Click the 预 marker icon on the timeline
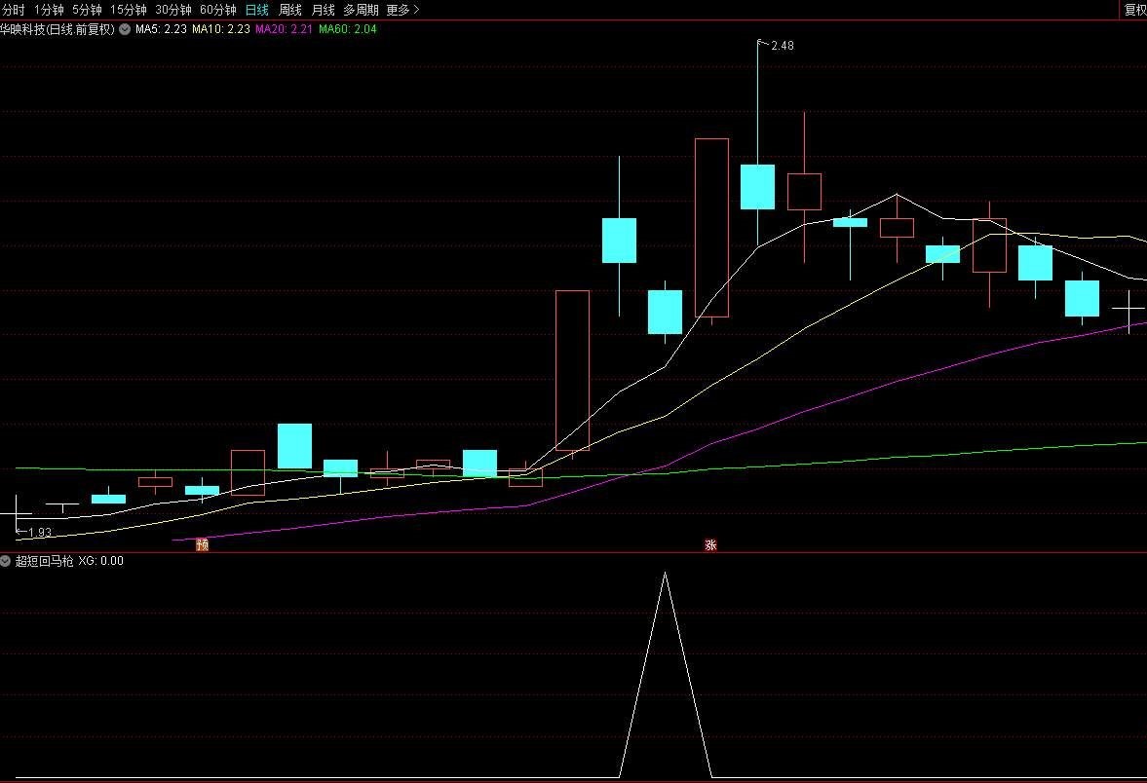 (x=203, y=544)
